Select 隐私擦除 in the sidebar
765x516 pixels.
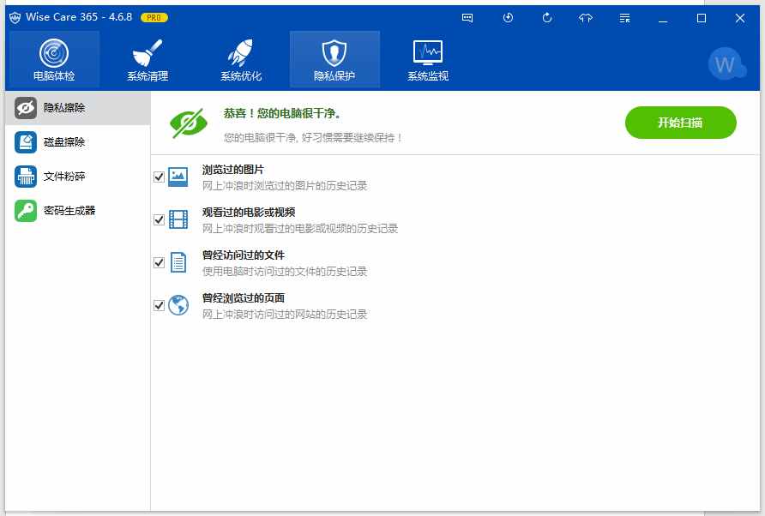[x=77, y=108]
